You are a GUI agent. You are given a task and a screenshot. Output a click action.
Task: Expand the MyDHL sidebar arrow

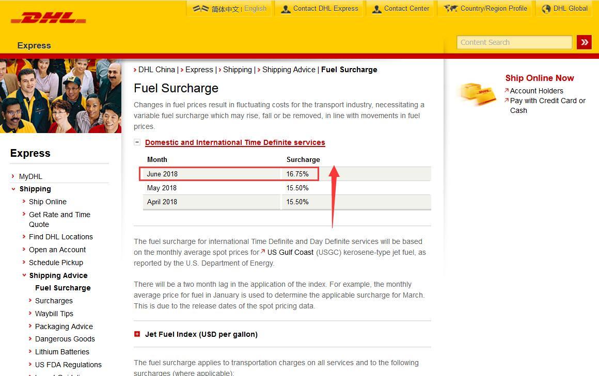[13, 176]
